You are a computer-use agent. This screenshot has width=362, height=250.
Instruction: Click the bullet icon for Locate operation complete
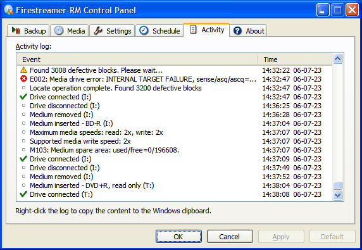click(23, 88)
